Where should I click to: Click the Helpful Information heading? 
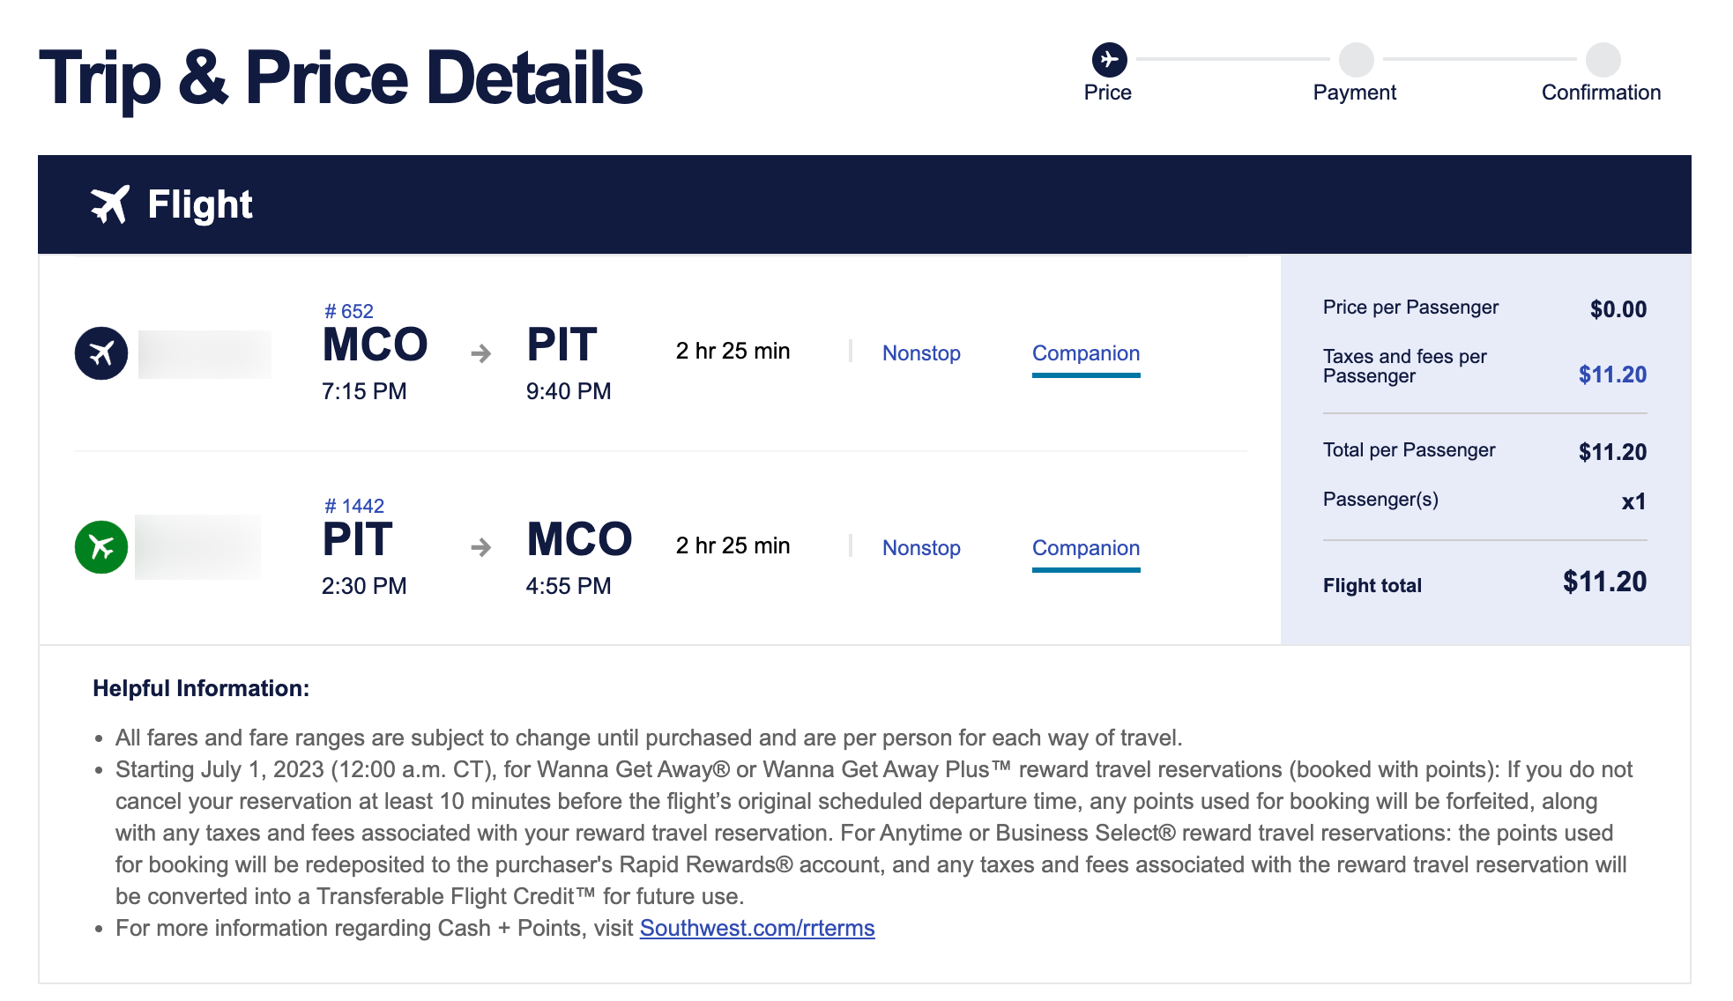203,688
